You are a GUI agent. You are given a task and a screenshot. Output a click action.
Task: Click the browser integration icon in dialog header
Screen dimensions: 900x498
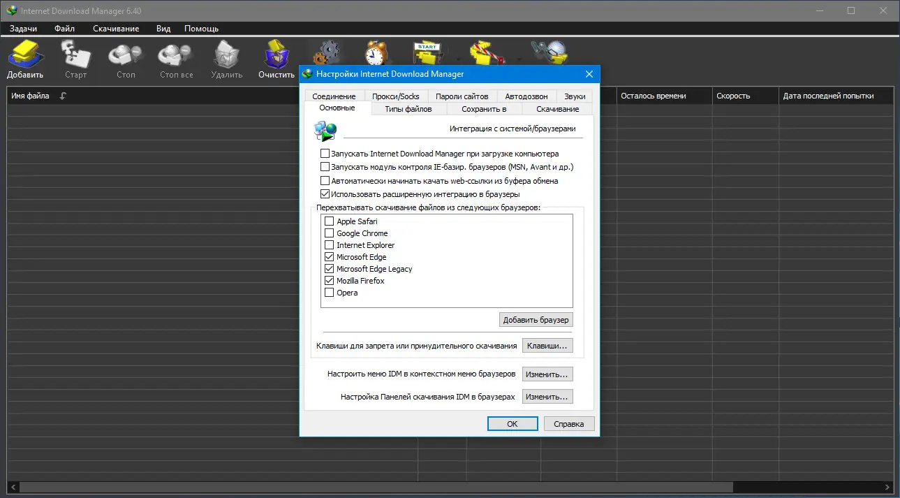pyautogui.click(x=326, y=131)
